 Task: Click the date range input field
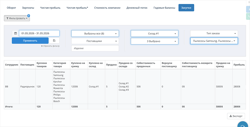(x=39, y=33)
